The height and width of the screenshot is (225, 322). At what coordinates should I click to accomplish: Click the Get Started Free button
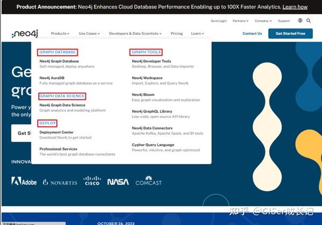[290, 33]
